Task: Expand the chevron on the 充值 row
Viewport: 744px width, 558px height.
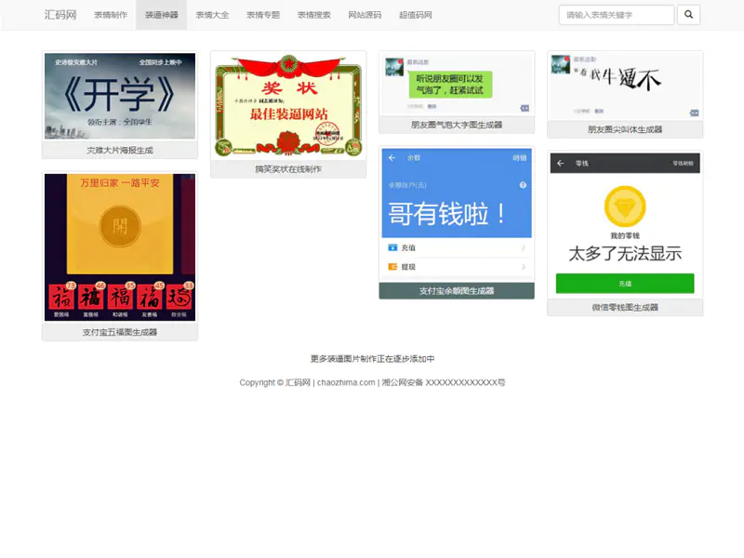Action: pos(523,247)
